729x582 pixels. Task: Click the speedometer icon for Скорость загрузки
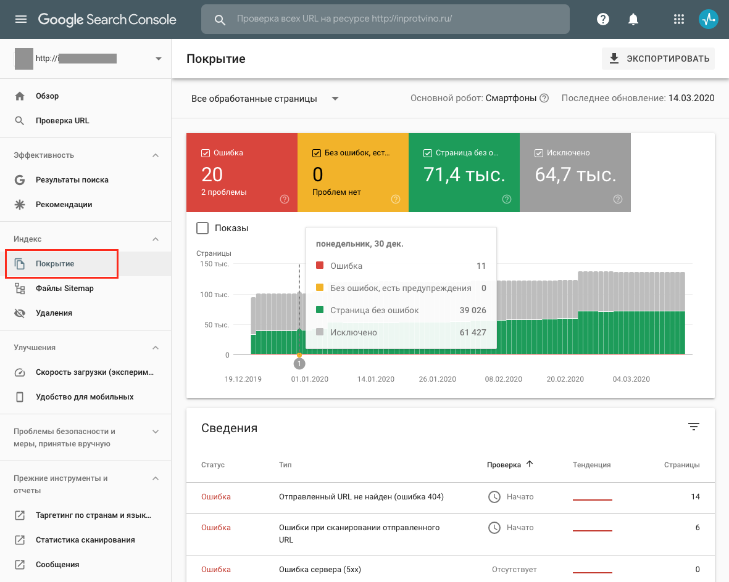20,372
